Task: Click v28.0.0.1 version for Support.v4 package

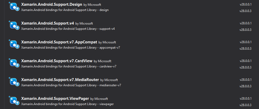Action: (245, 23)
